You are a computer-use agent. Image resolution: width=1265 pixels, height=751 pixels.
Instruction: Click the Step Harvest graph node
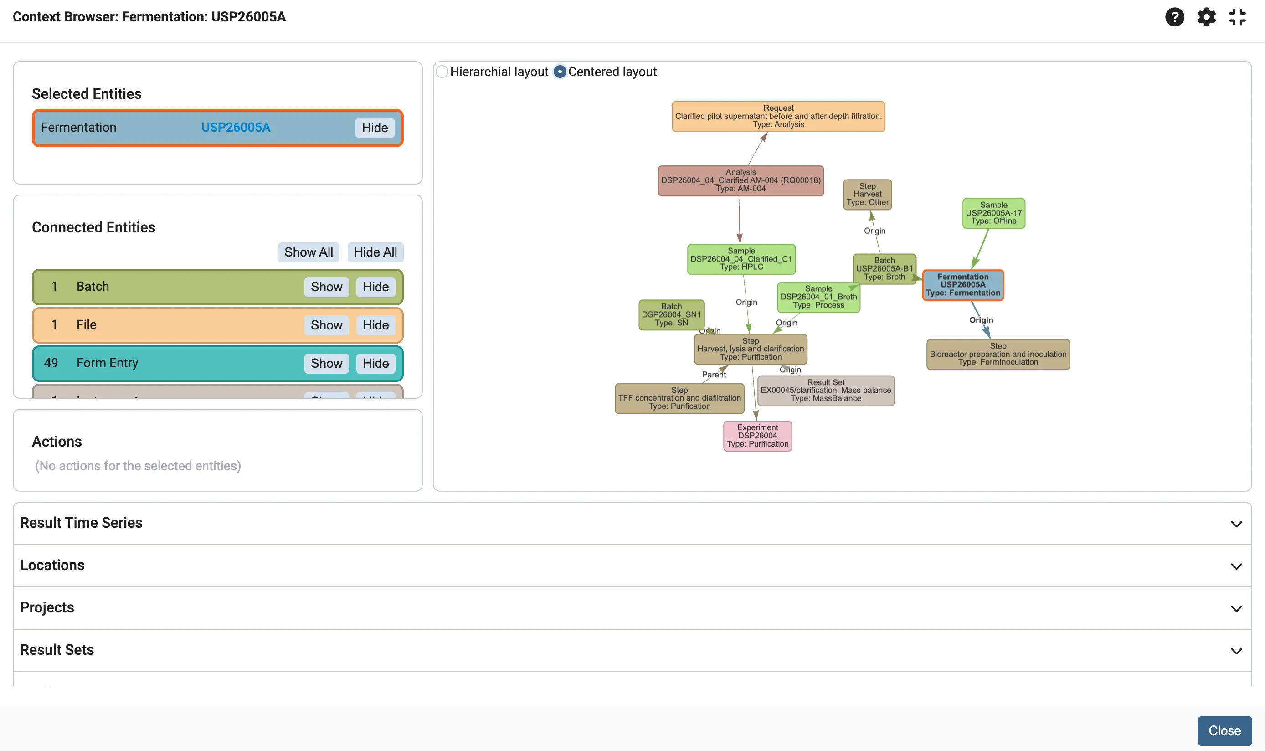tap(867, 194)
